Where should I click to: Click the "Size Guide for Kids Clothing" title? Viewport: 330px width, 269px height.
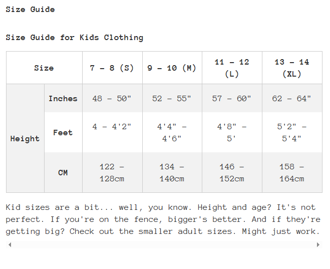click(75, 38)
